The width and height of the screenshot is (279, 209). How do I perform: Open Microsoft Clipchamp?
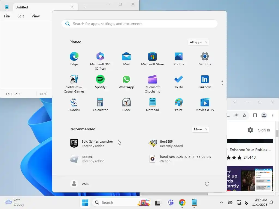153,84
